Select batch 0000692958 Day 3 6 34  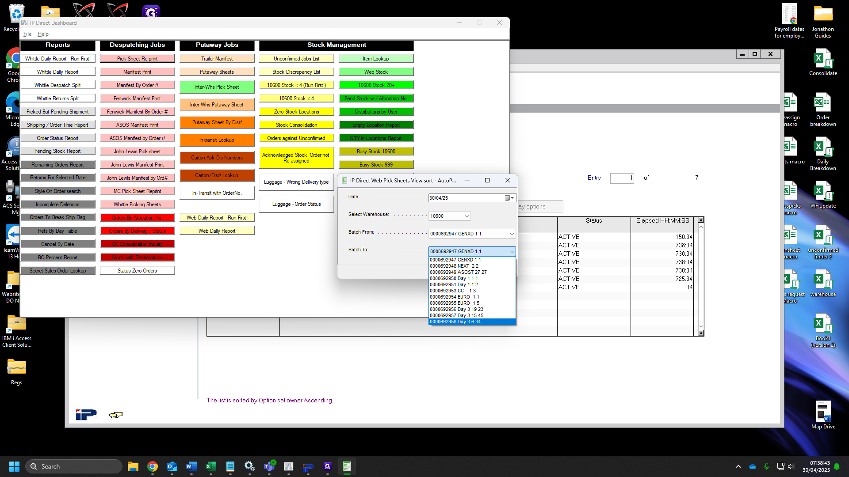(472, 322)
